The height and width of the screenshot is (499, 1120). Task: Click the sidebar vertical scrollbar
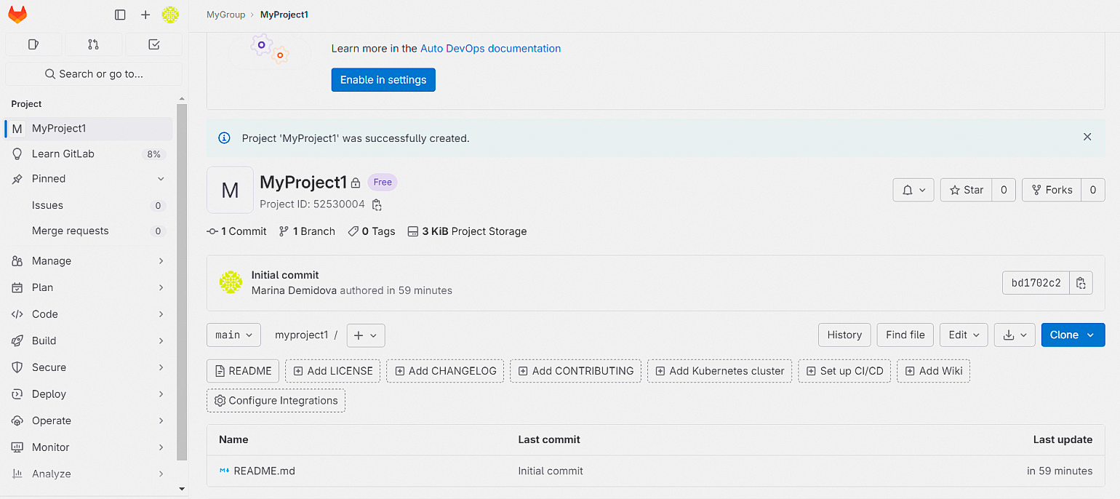[182, 281]
